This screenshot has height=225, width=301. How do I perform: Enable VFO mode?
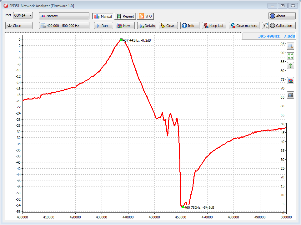point(145,16)
